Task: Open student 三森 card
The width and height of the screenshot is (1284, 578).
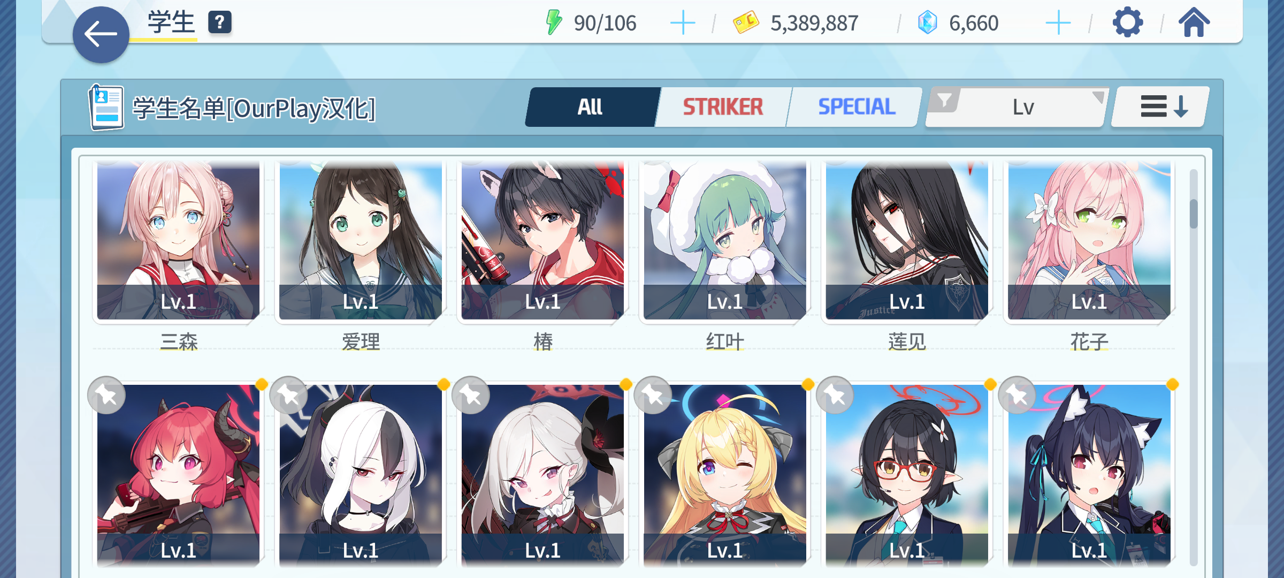Action: (178, 241)
